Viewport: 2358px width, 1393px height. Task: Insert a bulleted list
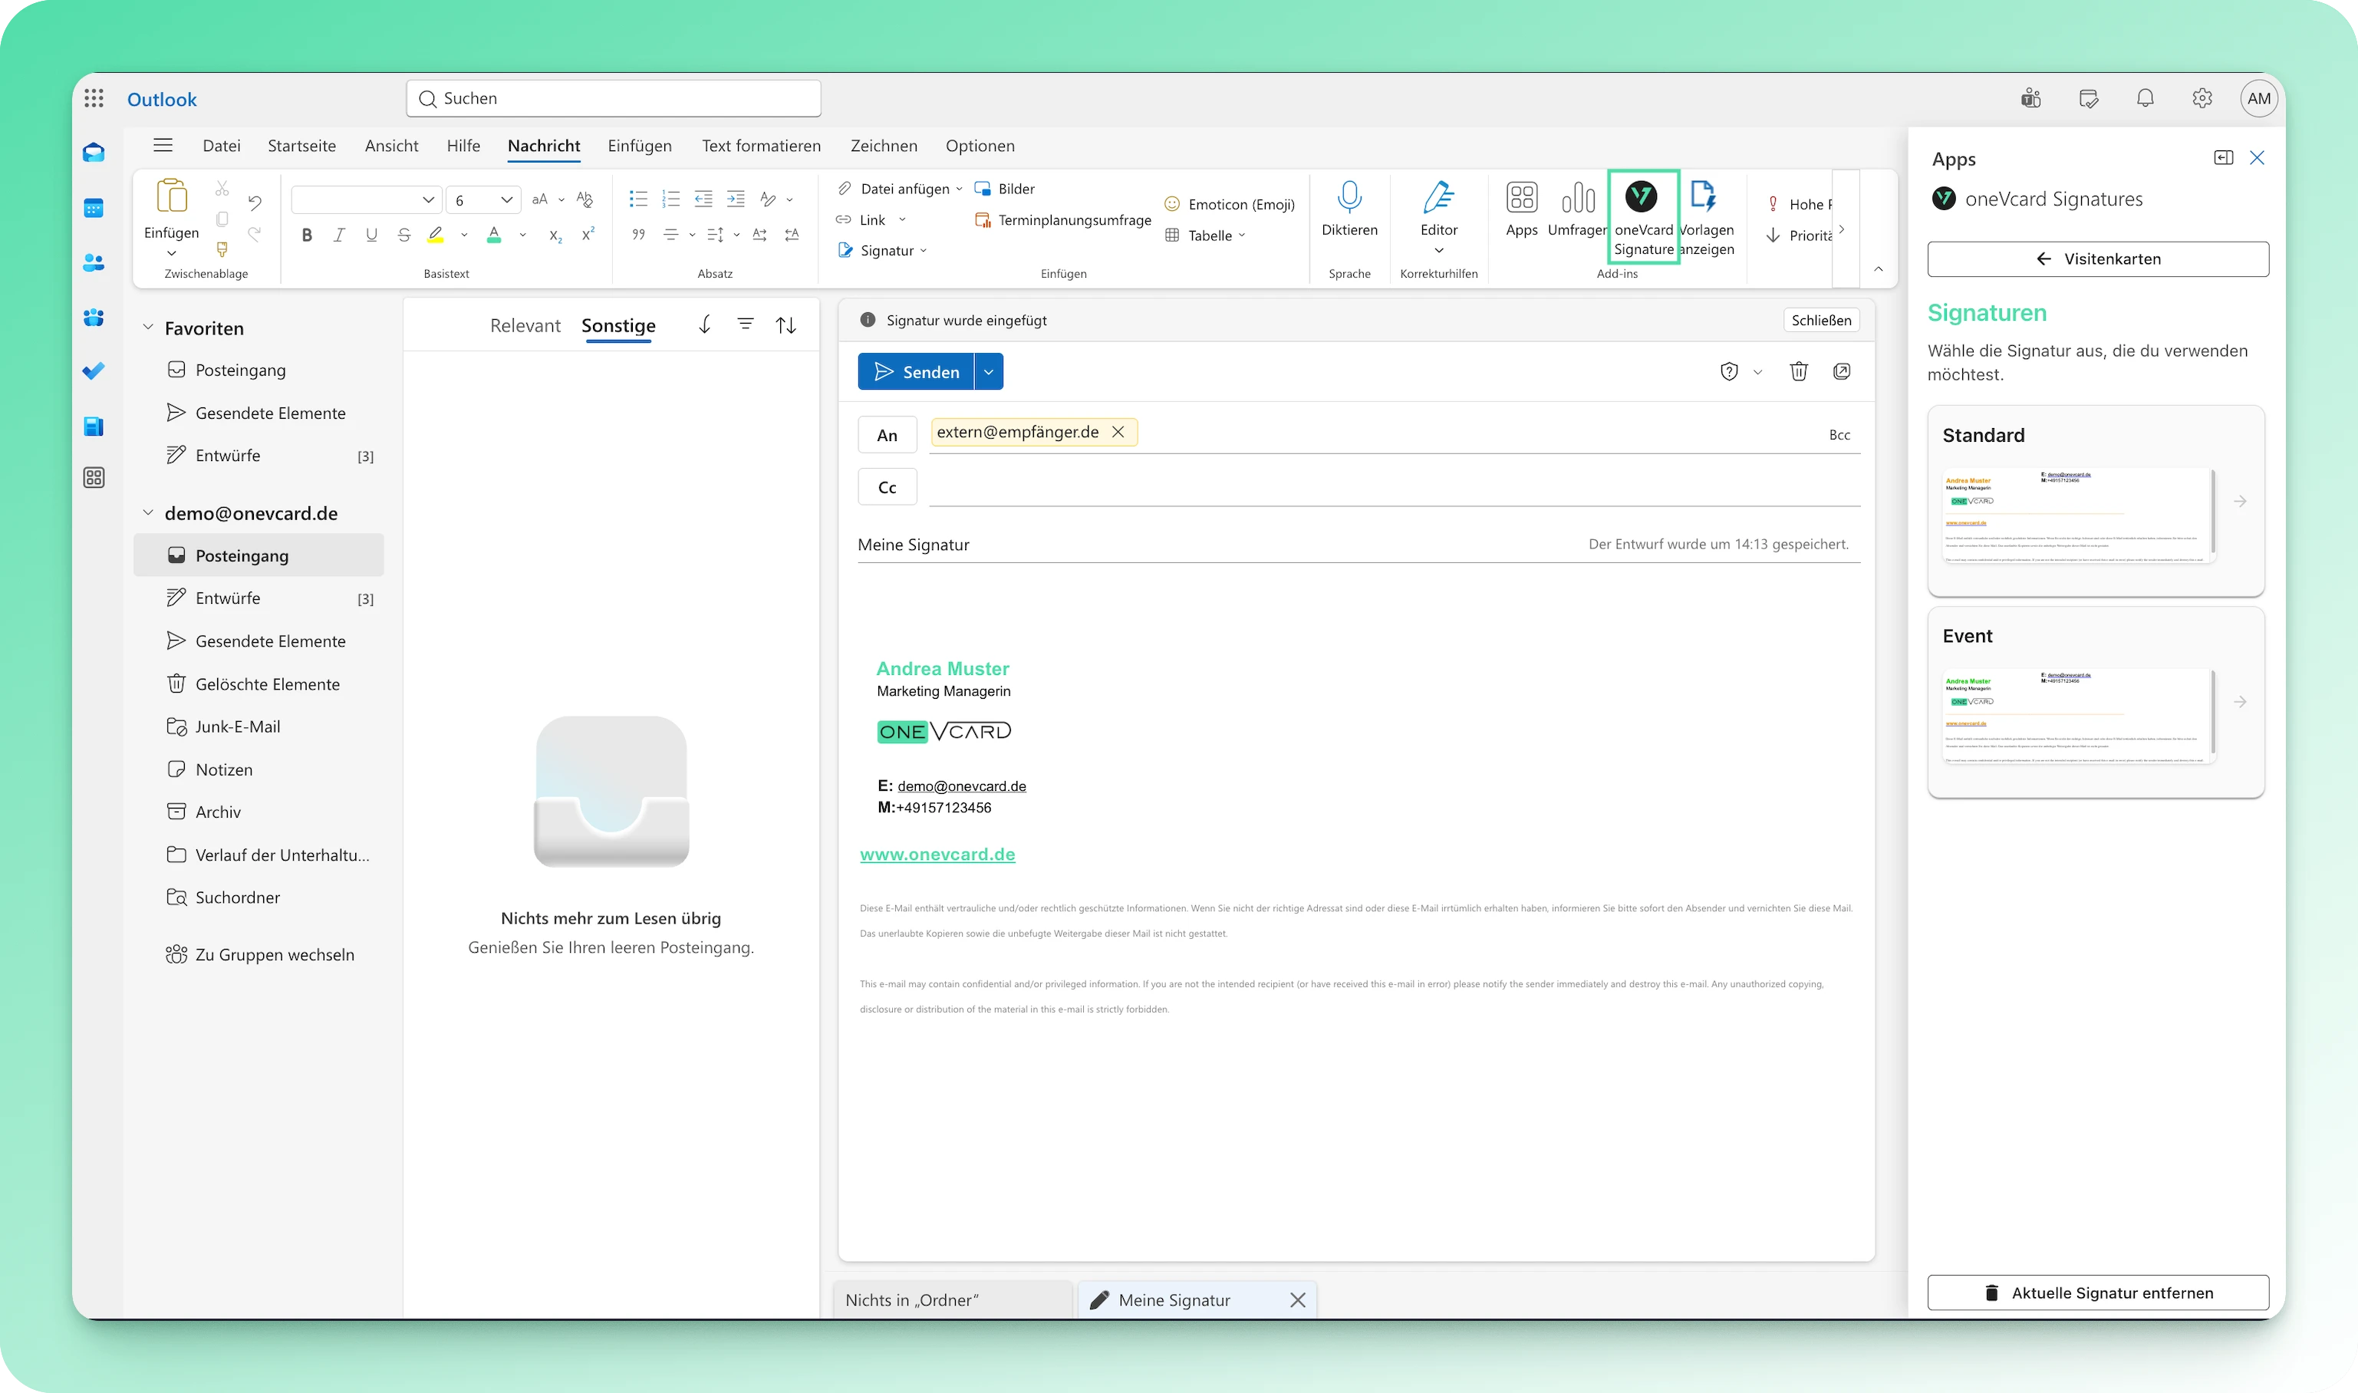coord(638,199)
